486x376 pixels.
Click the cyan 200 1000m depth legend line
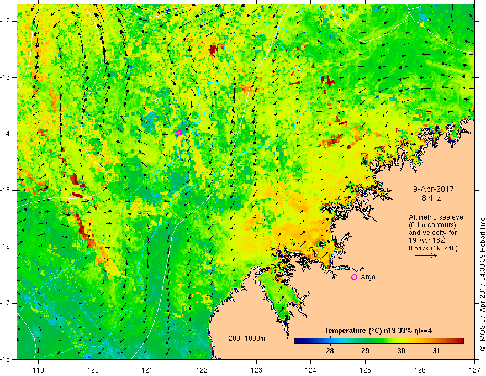(x=237, y=344)
